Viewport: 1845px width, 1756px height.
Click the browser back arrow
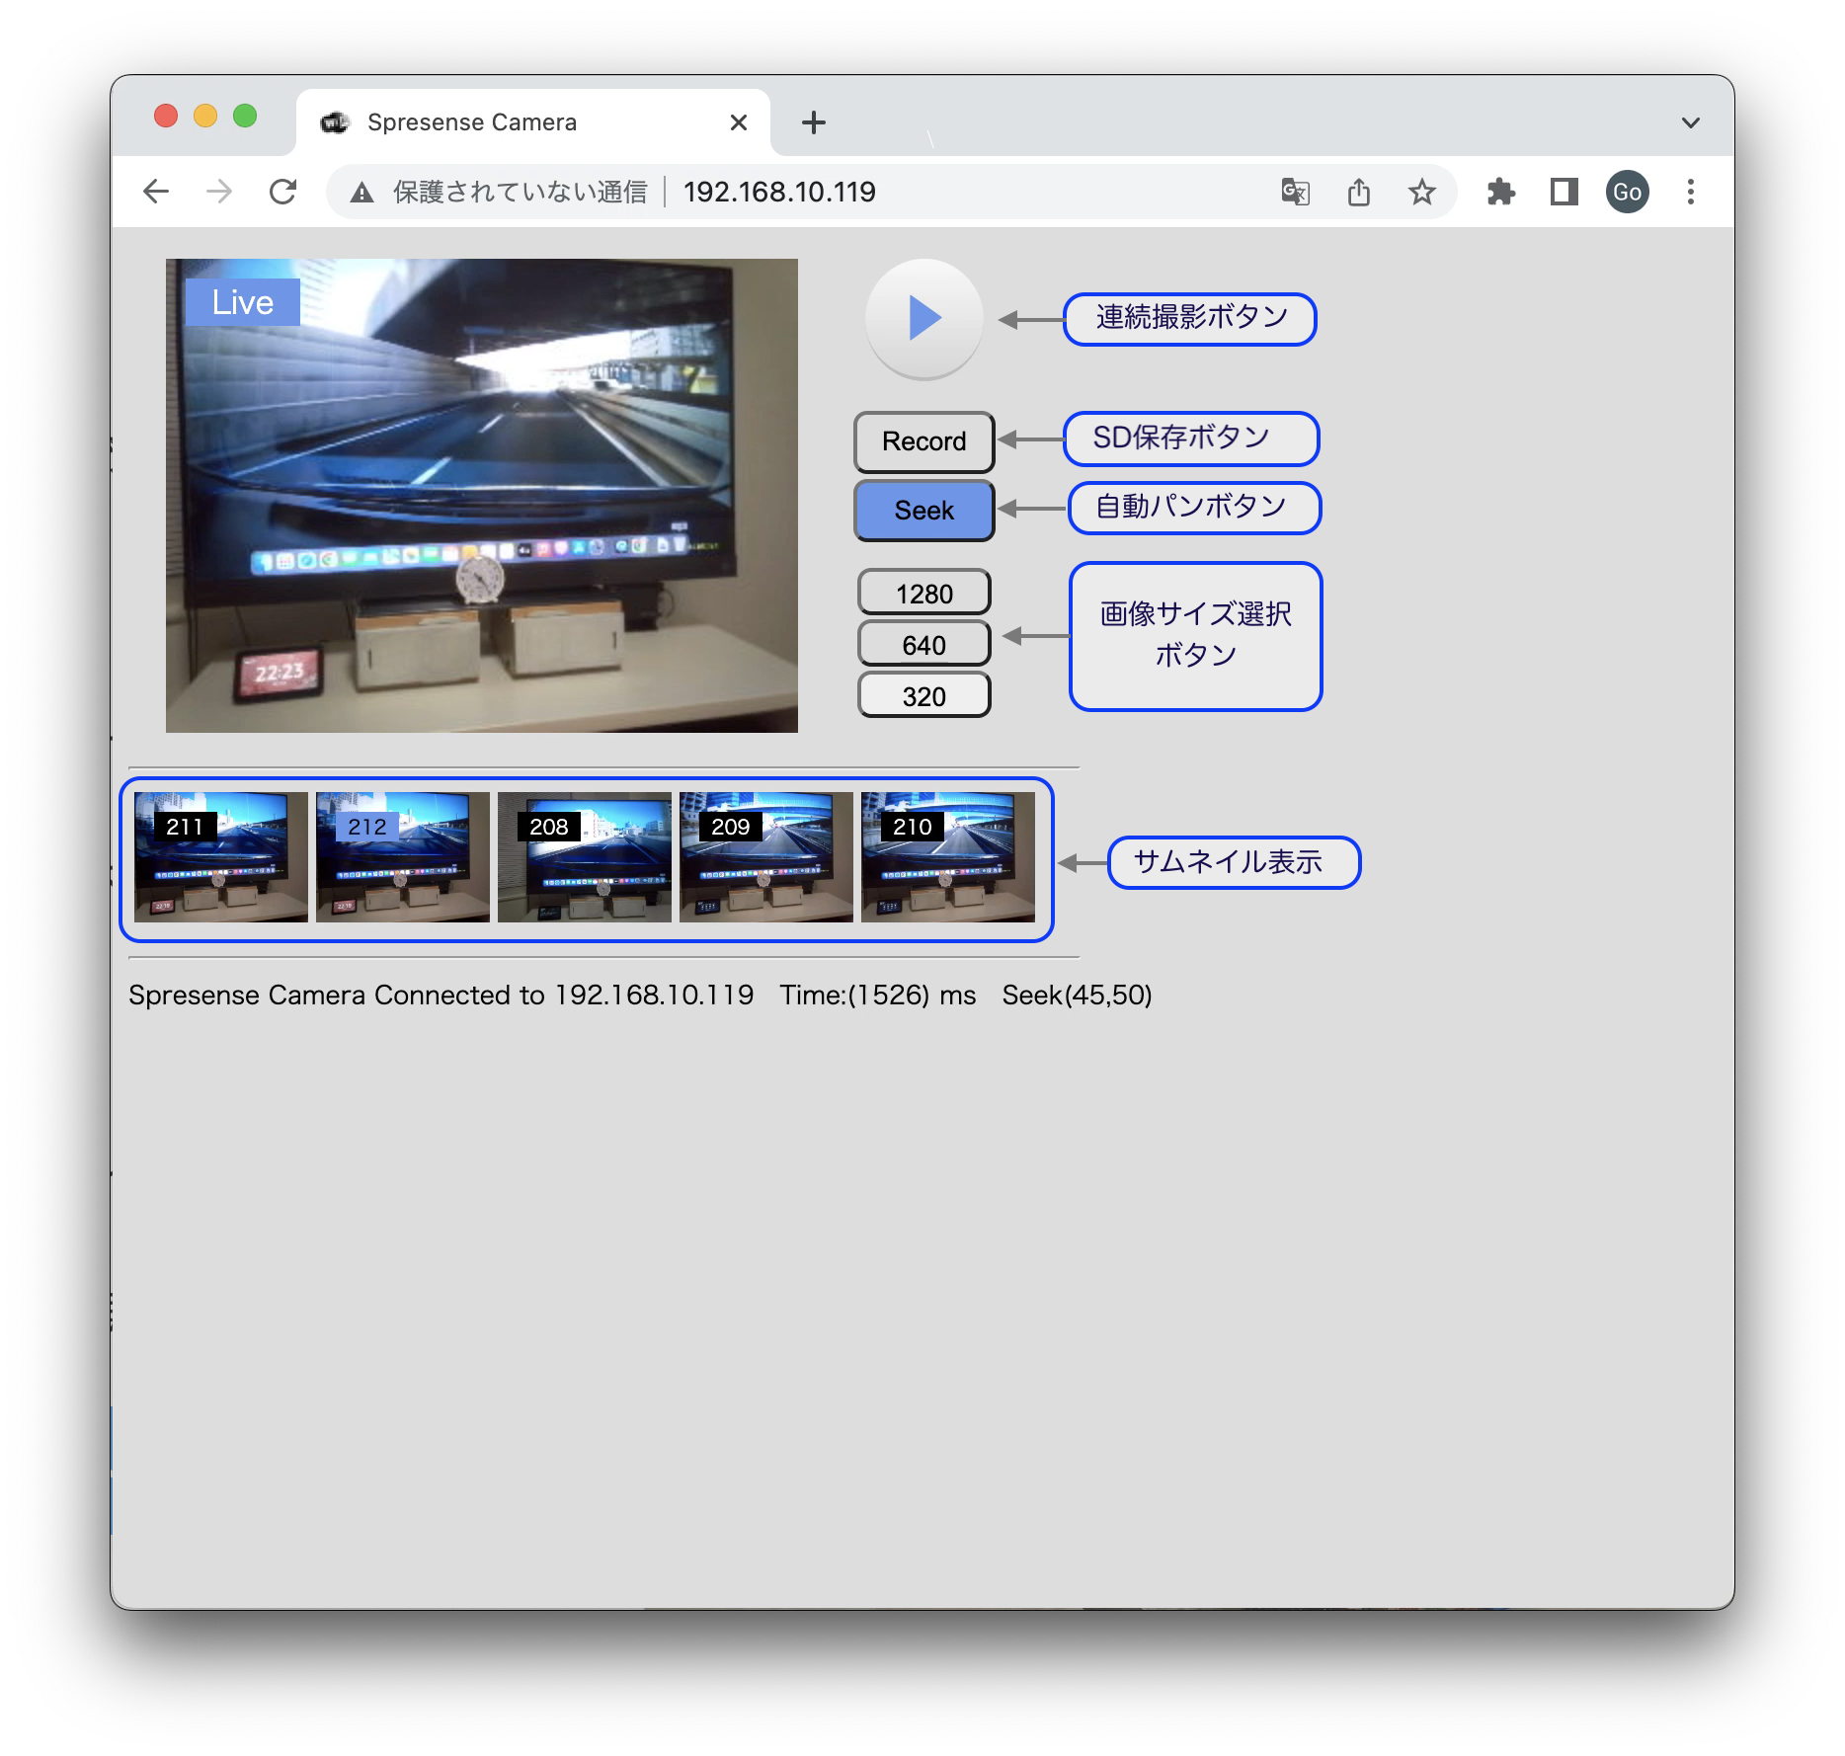pyautogui.click(x=156, y=192)
